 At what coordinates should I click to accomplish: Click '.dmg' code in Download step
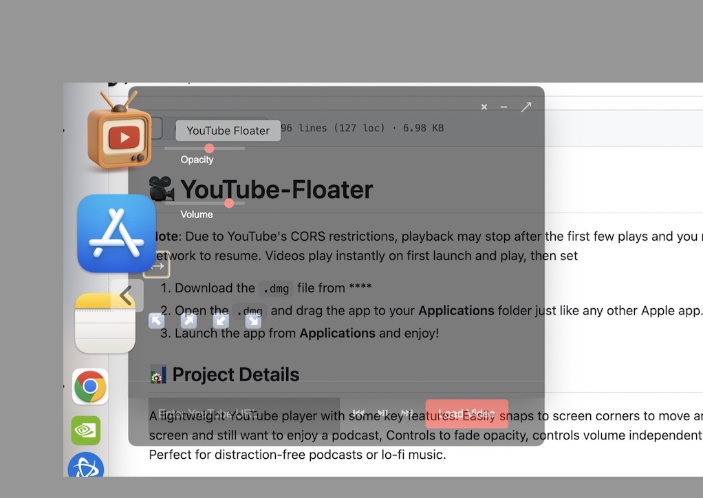[x=276, y=288]
